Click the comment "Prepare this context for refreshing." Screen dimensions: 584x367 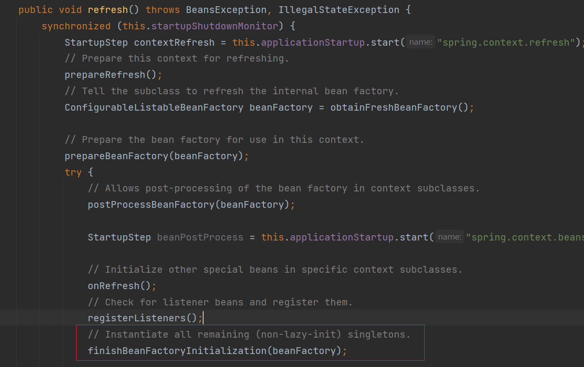pyautogui.click(x=177, y=59)
